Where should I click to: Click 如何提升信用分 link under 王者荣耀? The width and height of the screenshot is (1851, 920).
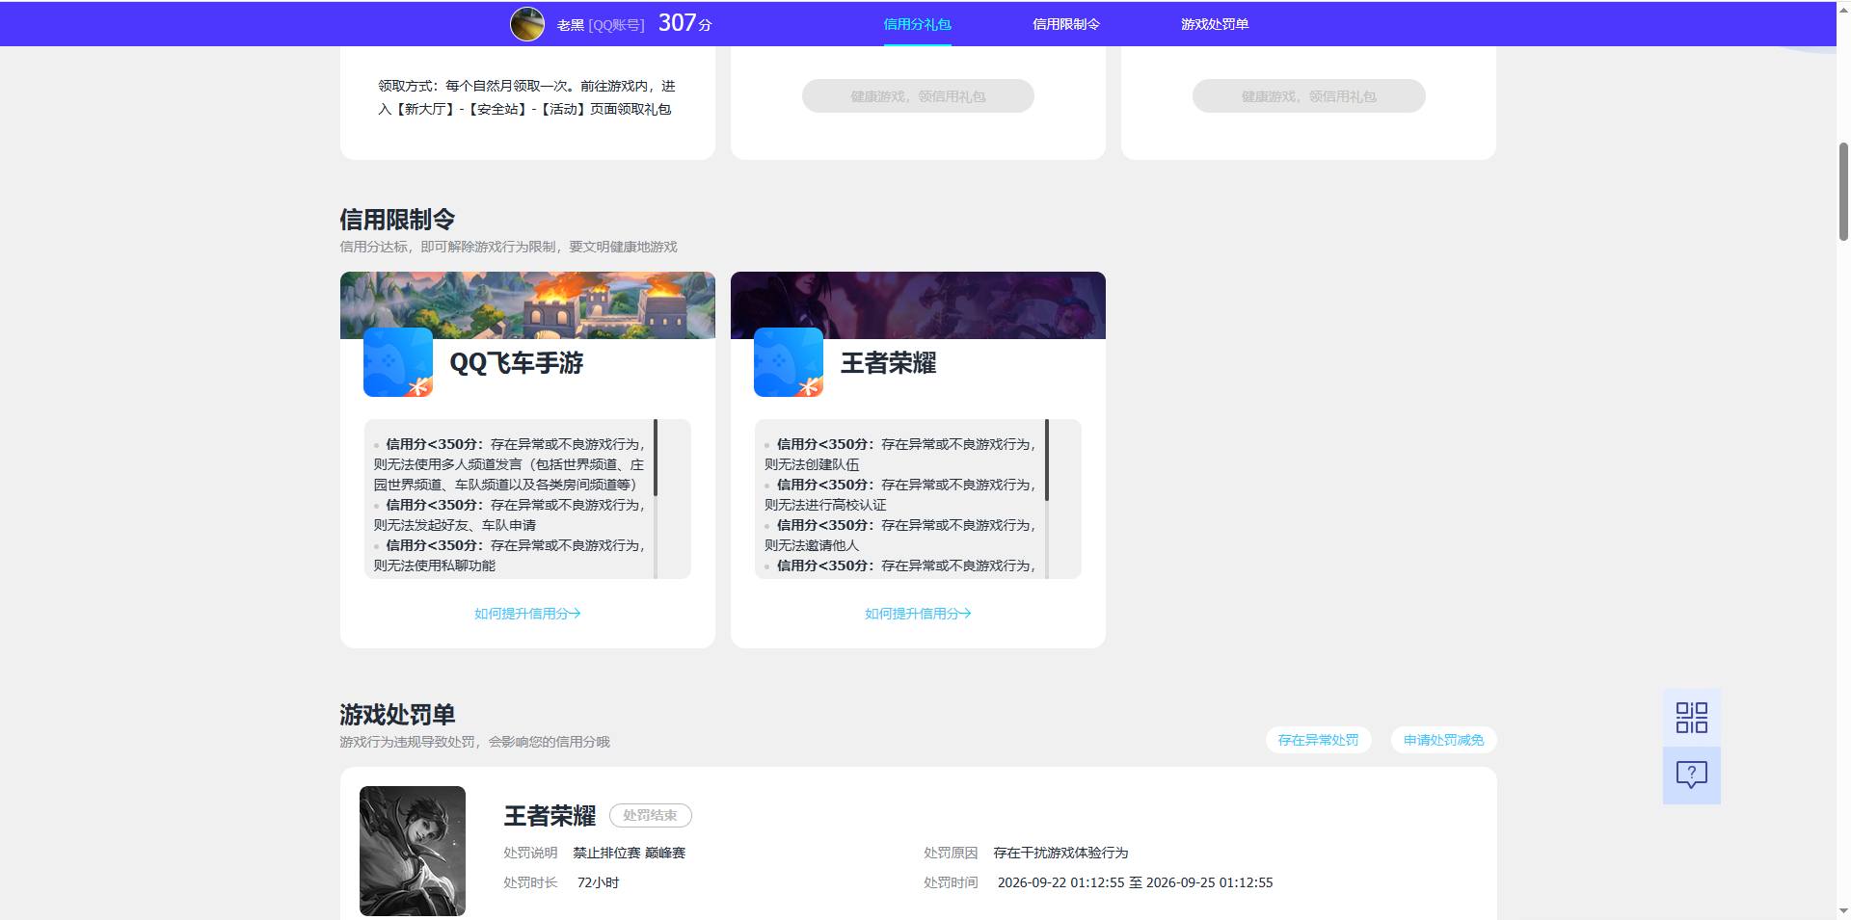(918, 614)
